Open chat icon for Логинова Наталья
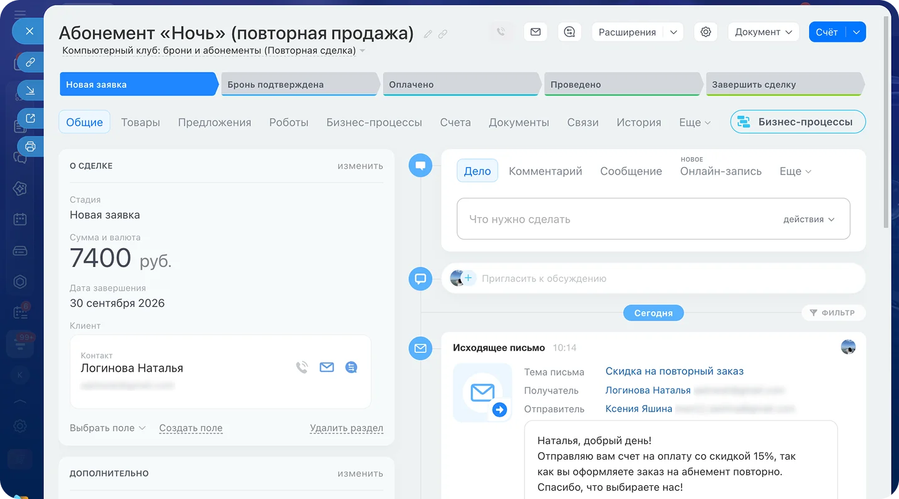 coord(351,368)
